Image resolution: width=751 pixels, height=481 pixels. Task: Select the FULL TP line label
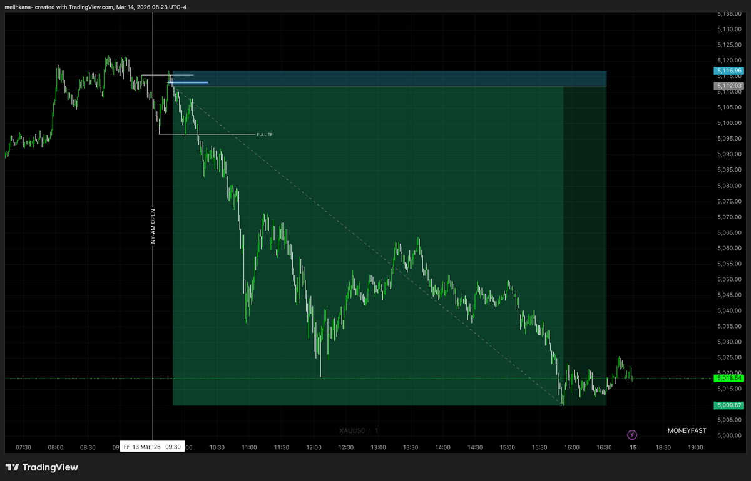[x=265, y=134]
